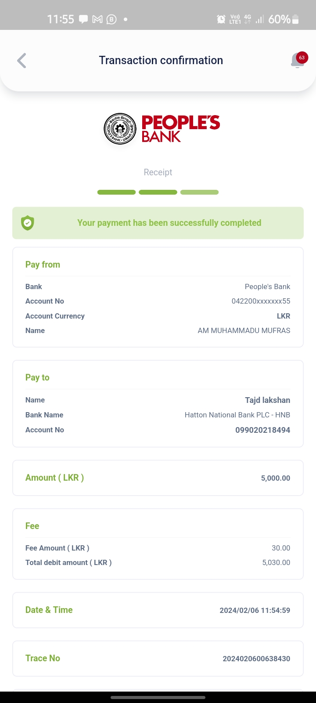The height and width of the screenshot is (703, 316).
Task: Tap the Transaction confirmation title
Action: coord(161,60)
